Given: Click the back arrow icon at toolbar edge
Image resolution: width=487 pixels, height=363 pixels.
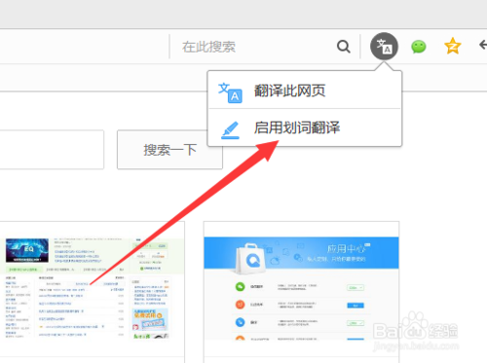Looking at the screenshot, I should [x=483, y=45].
